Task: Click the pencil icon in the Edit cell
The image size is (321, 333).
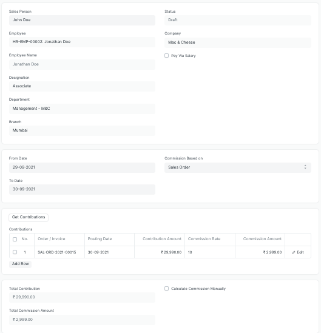Action: point(294,252)
